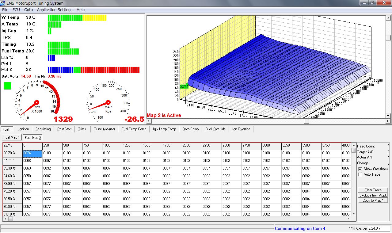Open the Fuel Override tab

pos(215,129)
